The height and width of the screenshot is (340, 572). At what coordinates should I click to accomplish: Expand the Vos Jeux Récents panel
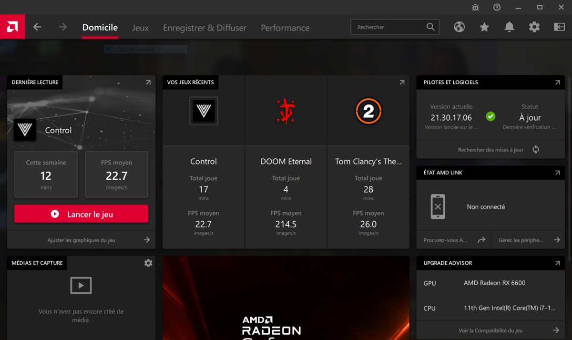pyautogui.click(x=402, y=82)
